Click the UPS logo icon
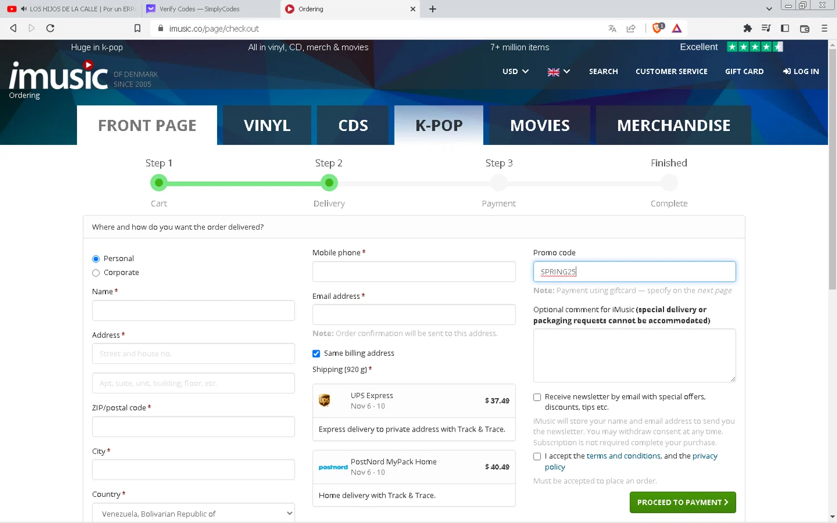Screen dimensions: 837x523 [324, 400]
